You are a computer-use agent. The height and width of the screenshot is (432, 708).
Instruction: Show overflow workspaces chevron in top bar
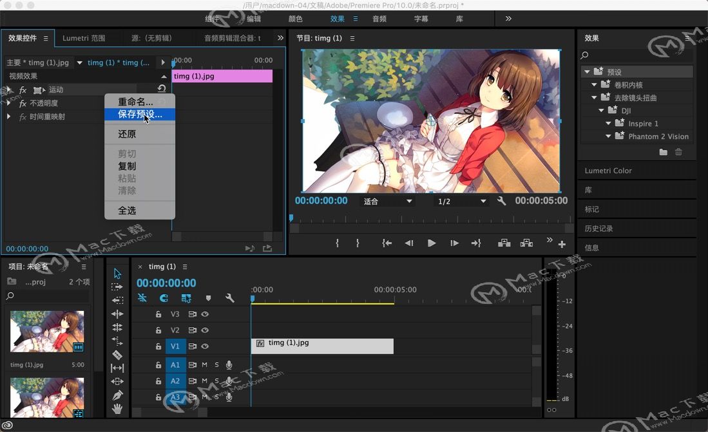[508, 19]
